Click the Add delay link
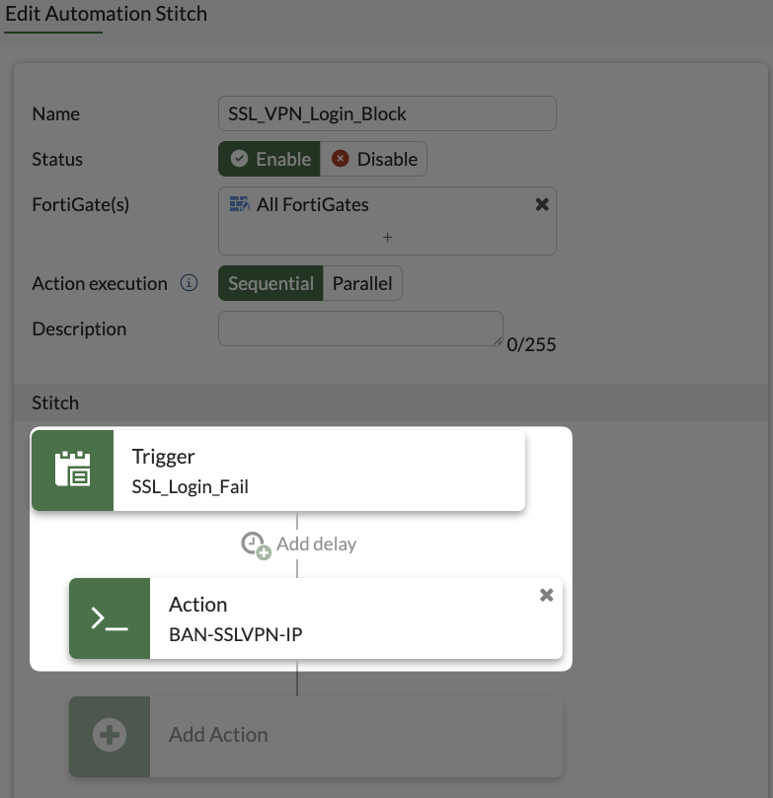The width and height of the screenshot is (773, 798). click(x=316, y=544)
